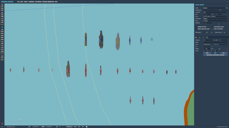This screenshot has width=229, height=128.
Task: Click the Advanced (Waypoint Actions) button
Action: point(215,55)
